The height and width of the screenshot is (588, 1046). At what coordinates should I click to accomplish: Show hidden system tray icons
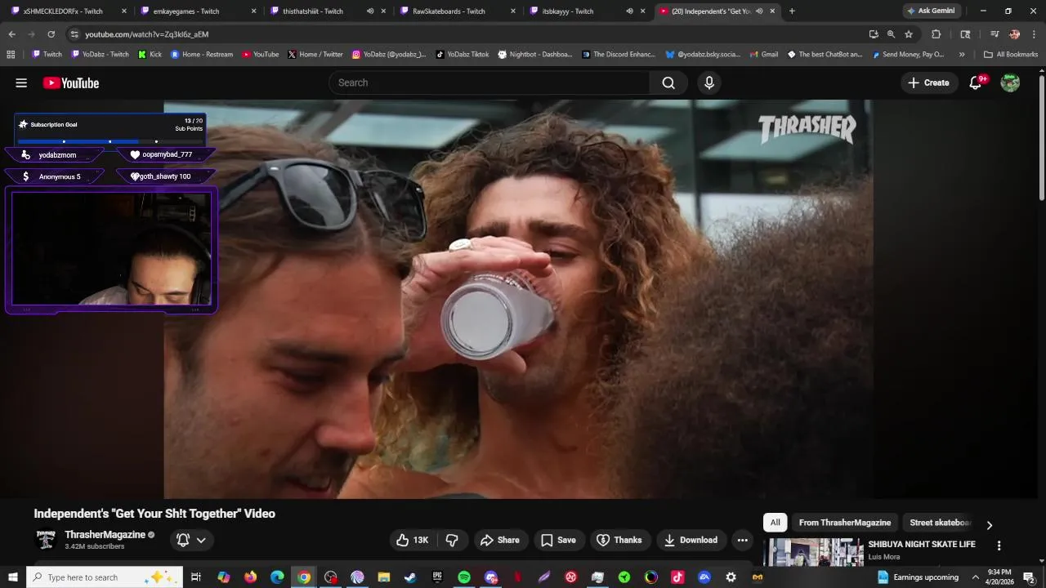975,577
